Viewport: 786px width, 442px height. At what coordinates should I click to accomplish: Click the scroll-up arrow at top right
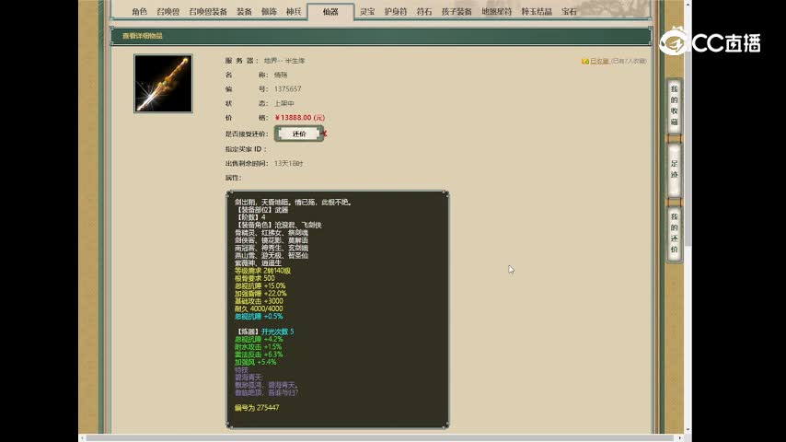click(x=688, y=4)
